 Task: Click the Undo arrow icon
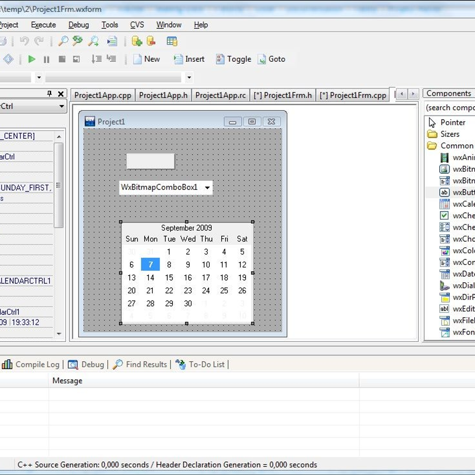[24, 41]
